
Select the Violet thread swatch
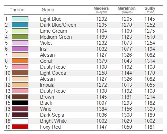[x=20, y=43]
